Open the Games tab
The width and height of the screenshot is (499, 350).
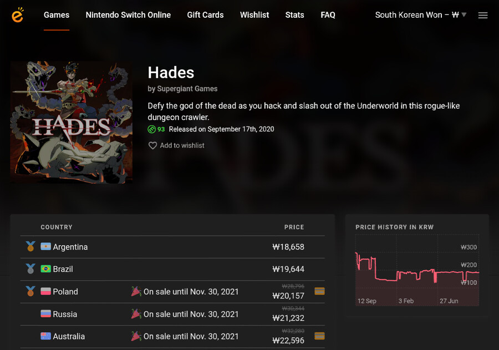pyautogui.click(x=57, y=15)
